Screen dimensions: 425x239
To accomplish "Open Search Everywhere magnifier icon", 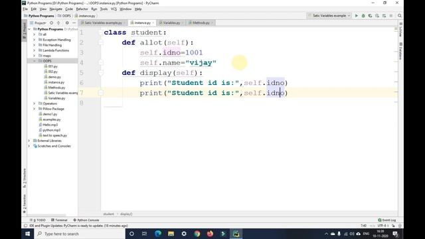I will 400,16.
